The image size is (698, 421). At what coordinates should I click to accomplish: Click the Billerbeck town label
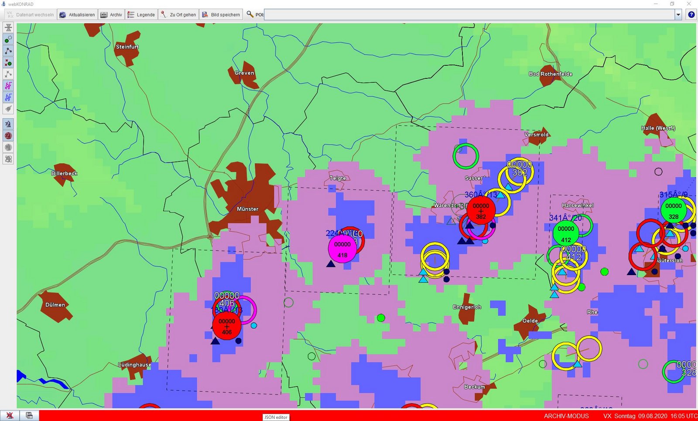click(x=65, y=173)
